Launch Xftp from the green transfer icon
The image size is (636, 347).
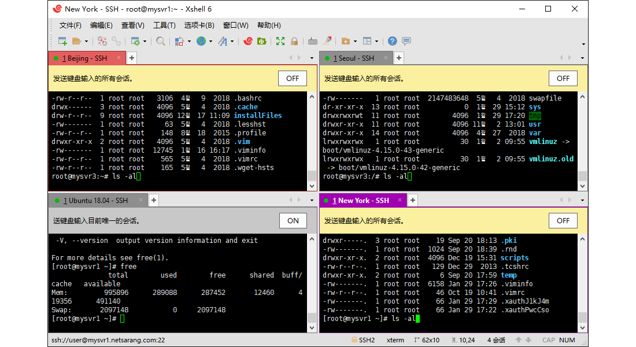261,41
